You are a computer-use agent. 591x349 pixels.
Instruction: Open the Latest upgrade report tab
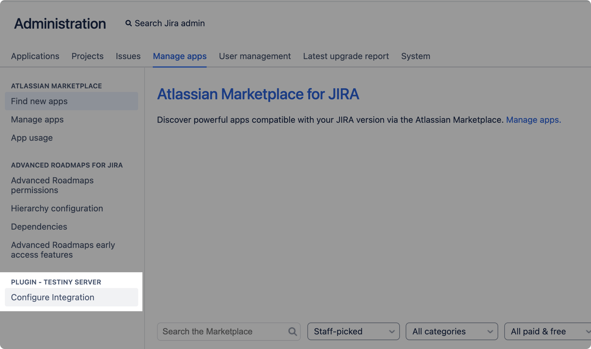[x=346, y=56]
